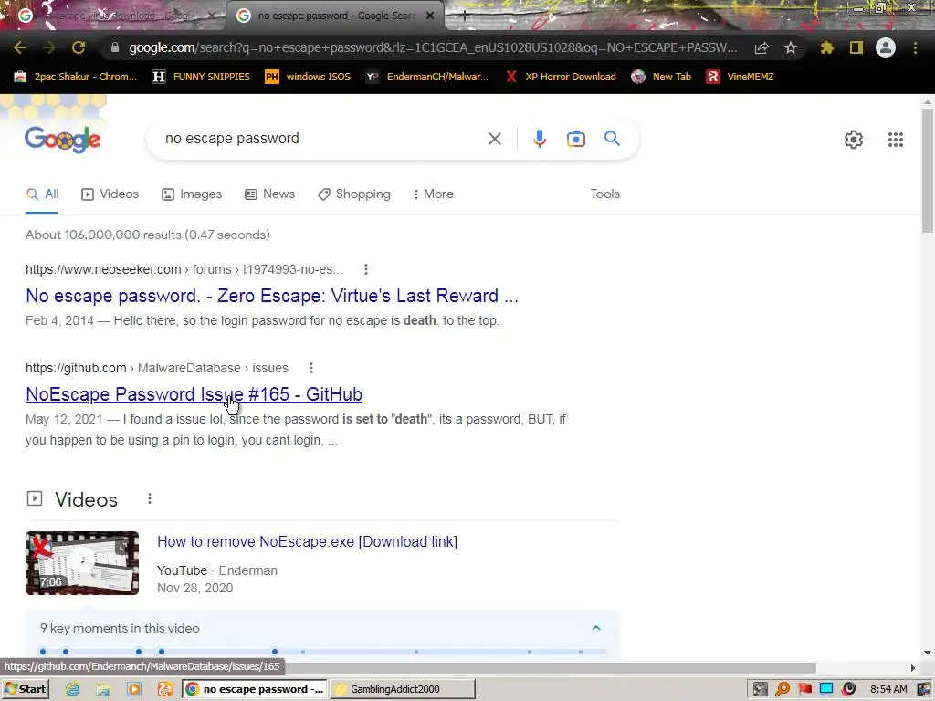Play the NoEscape.exe video thumbnail

[82, 562]
